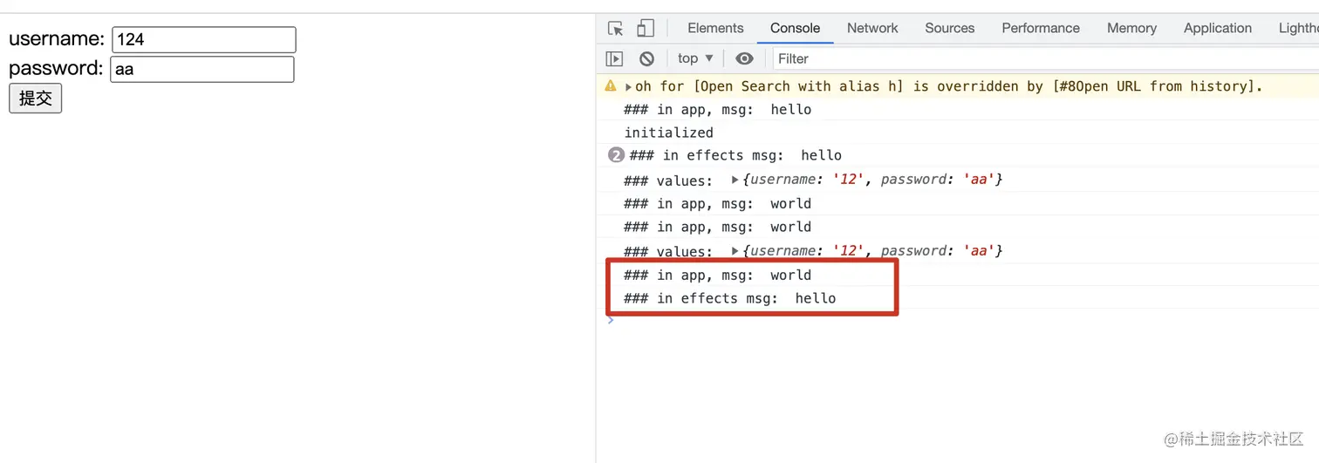Click the console Filter text box
Viewport: 1319px width, 463px height.
pos(1045,58)
